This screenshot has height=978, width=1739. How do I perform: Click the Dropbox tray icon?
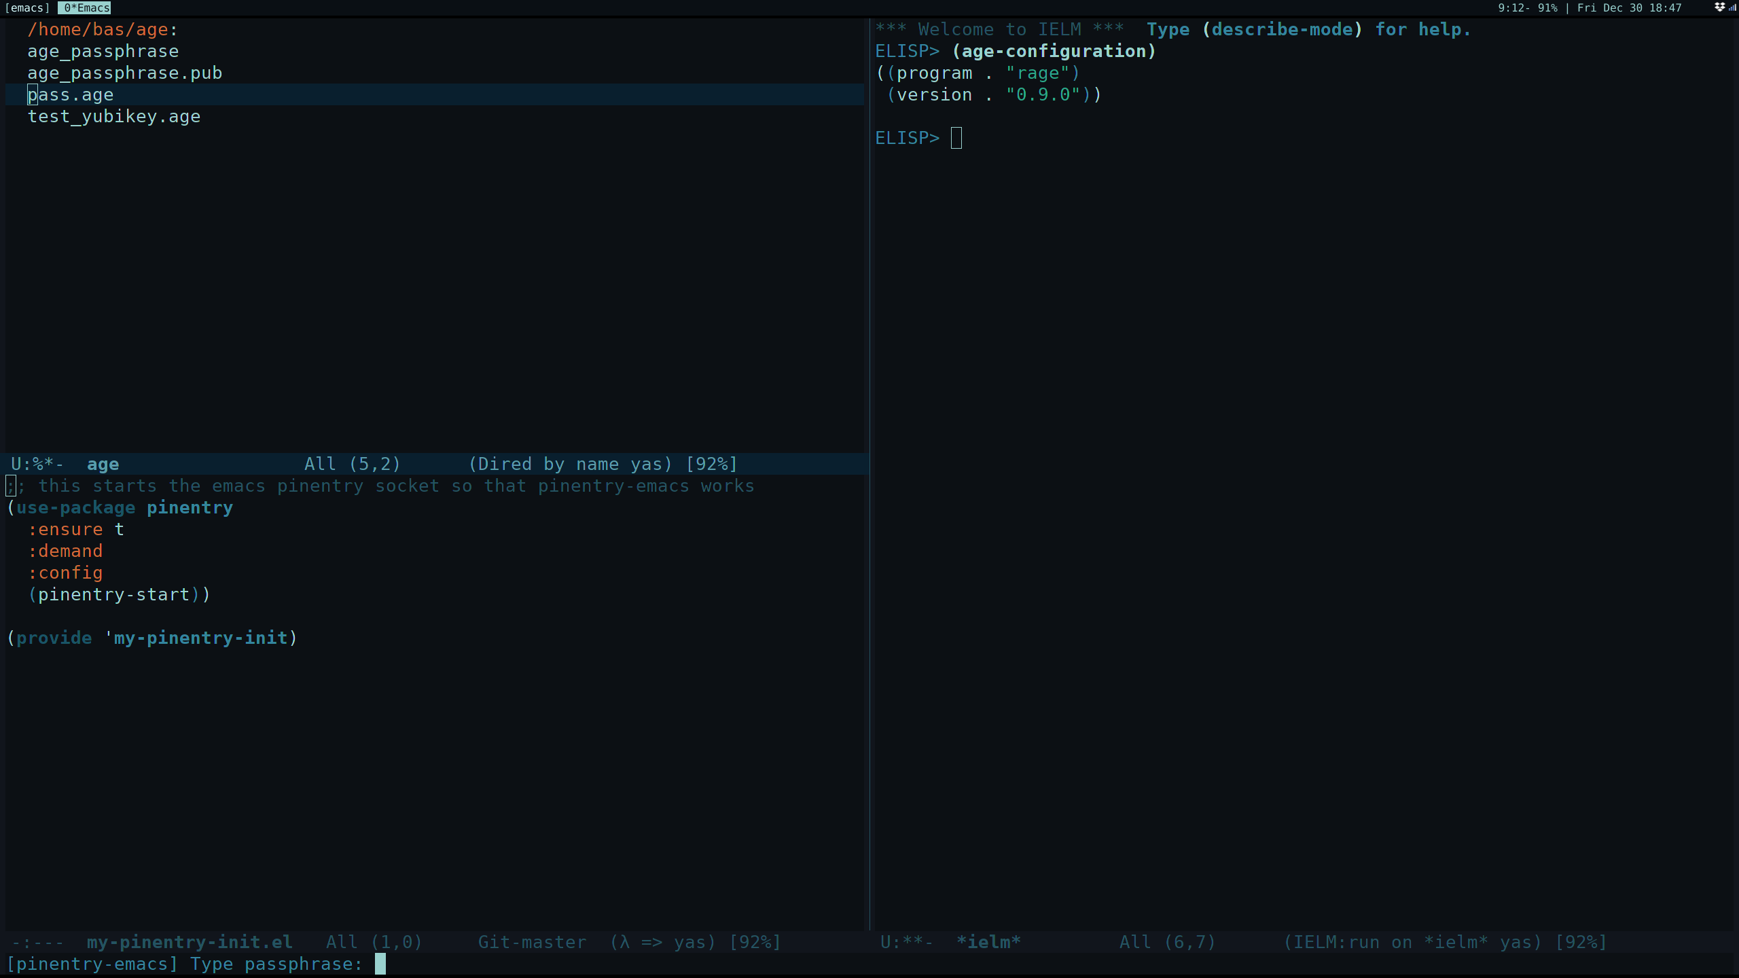click(x=1719, y=7)
